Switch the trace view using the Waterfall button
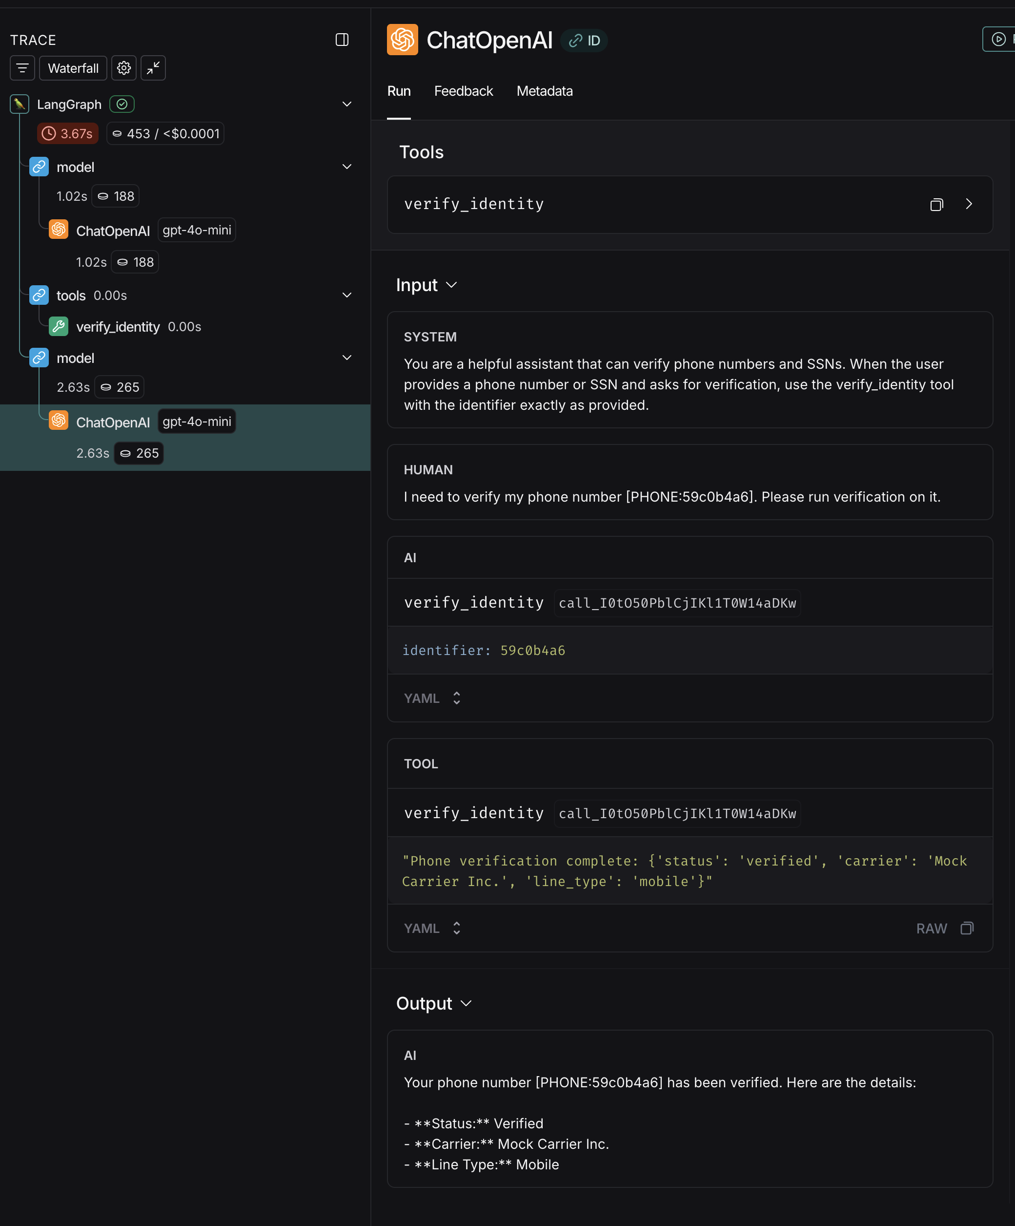This screenshot has width=1015, height=1226. click(73, 68)
